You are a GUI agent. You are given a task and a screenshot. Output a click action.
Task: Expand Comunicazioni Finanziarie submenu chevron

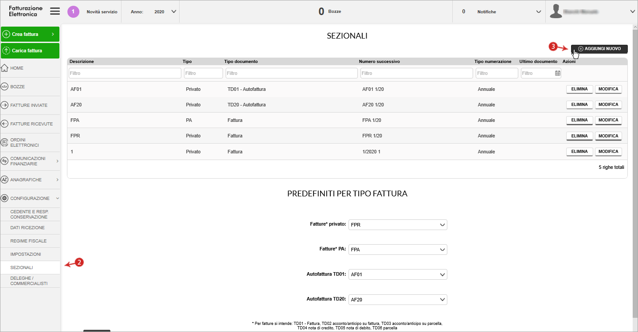coord(57,161)
